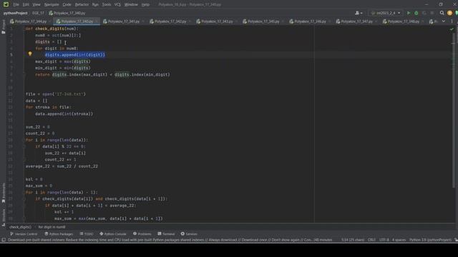Switch to Polyakov_17_345.py editor tab
The height and width of the screenshot is (257, 458).
(263, 21)
